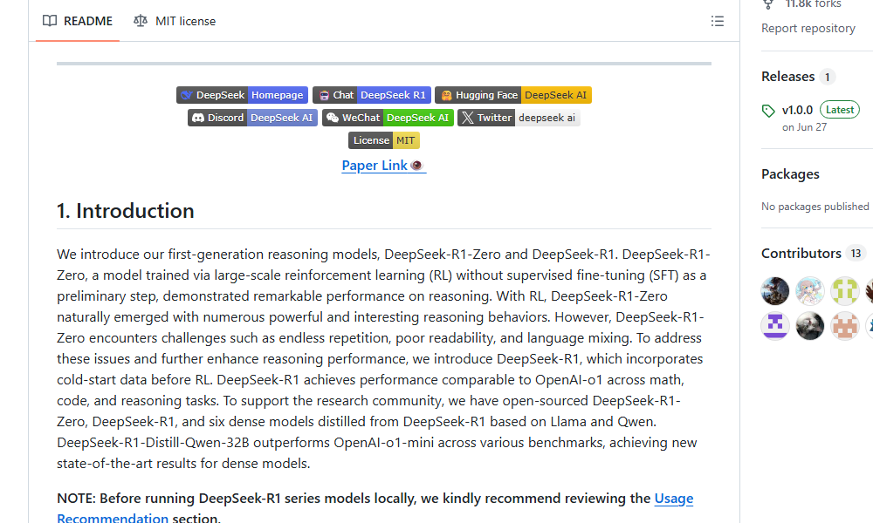Visit the deepseek ai Twitter badge
Image resolution: width=873 pixels, height=523 pixels.
coord(520,117)
